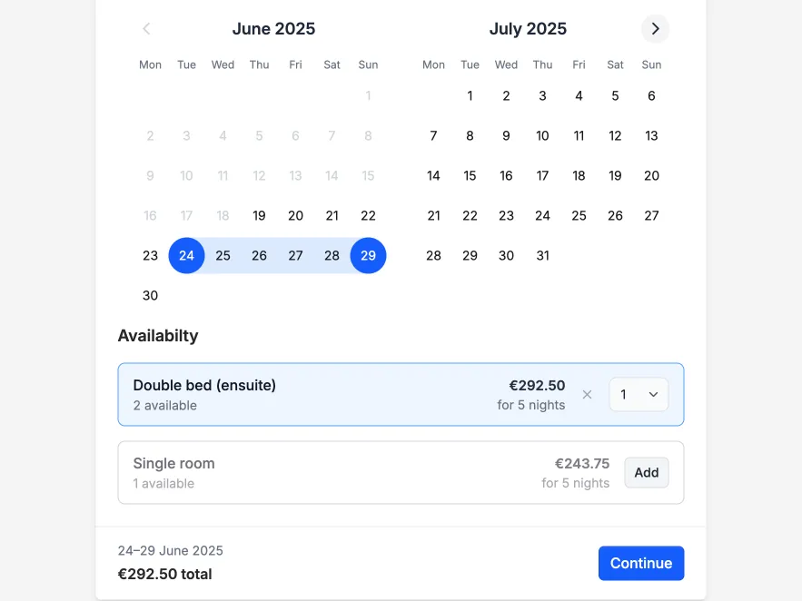Pick July 31 on the calendar
This screenshot has height=601, width=802.
click(x=542, y=256)
